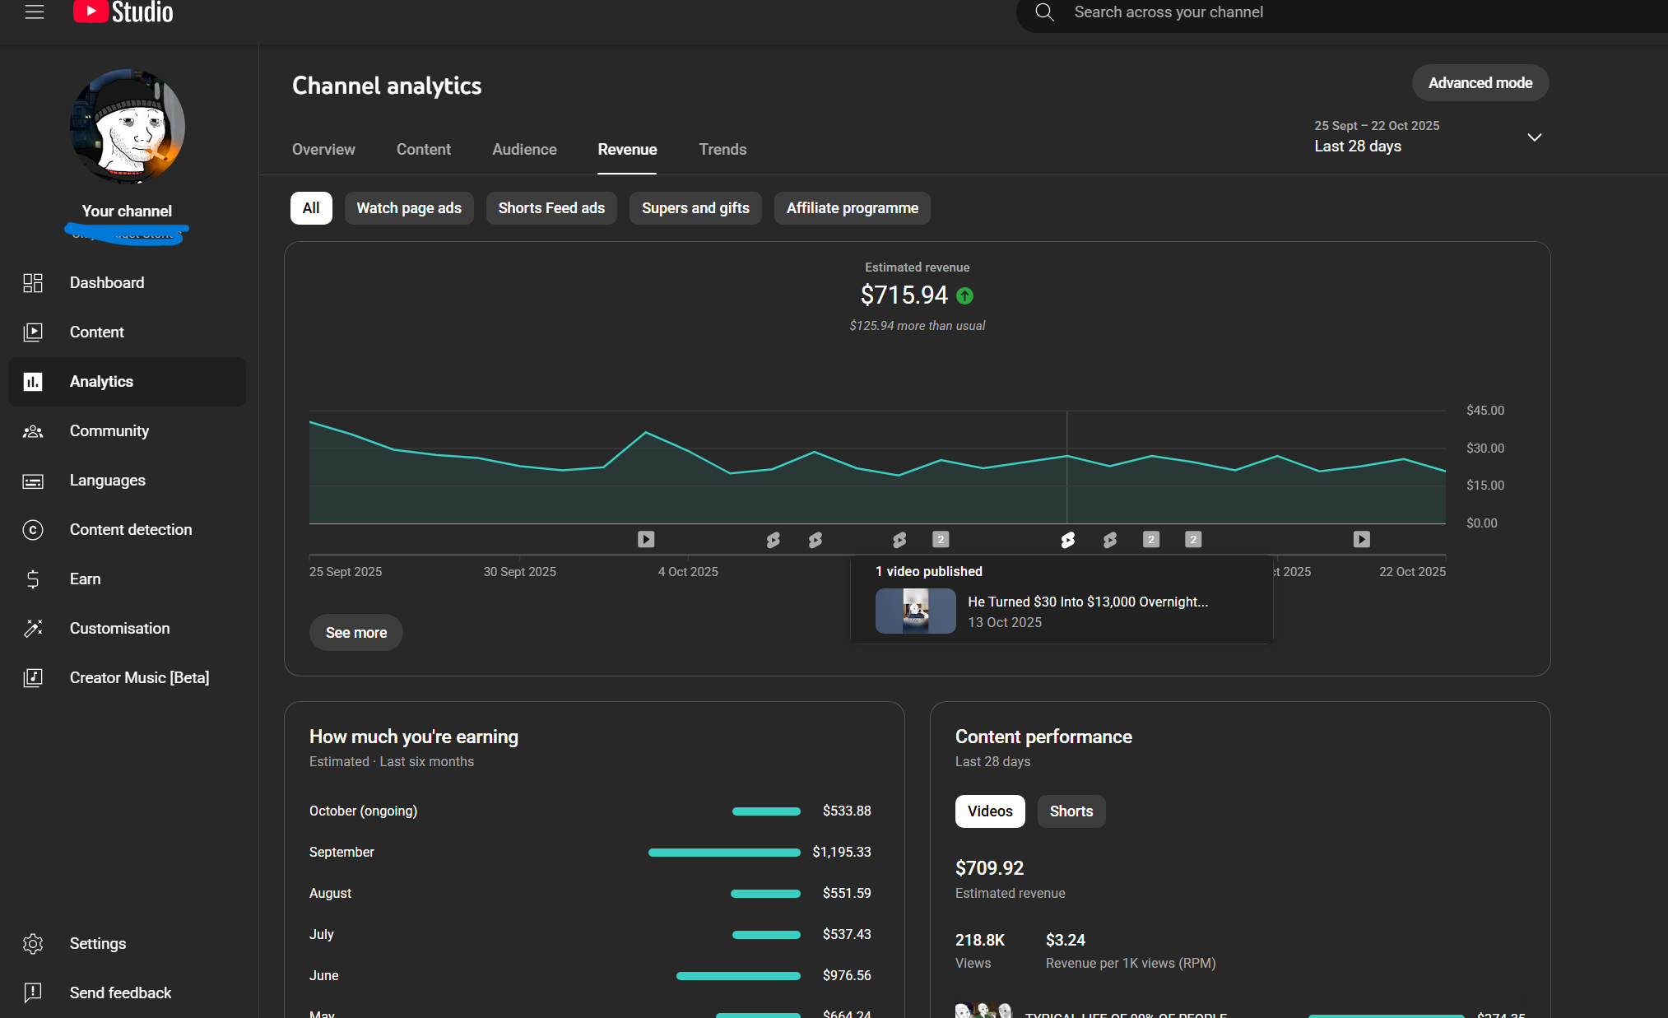The height and width of the screenshot is (1018, 1668).
Task: Switch to the Audience tab
Action: (x=524, y=150)
